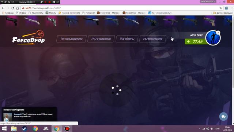
Task: Open the chat bubble widget
Action: tap(223, 117)
